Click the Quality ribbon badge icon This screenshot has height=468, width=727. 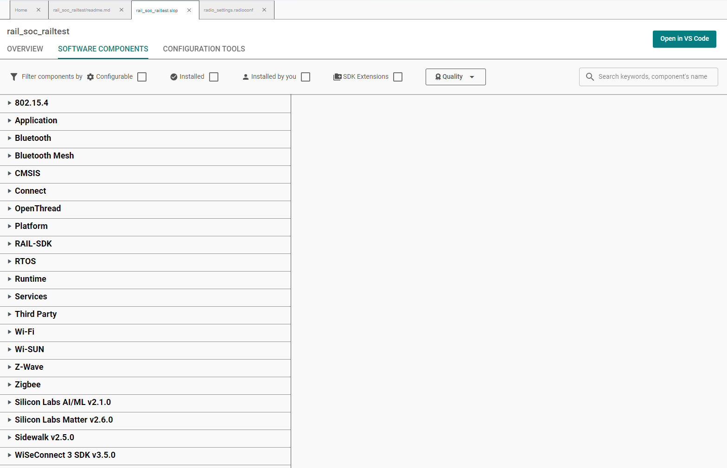(438, 77)
